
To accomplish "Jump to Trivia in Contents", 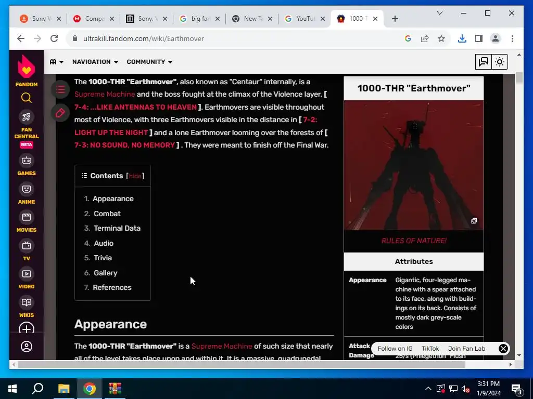I will point(103,258).
